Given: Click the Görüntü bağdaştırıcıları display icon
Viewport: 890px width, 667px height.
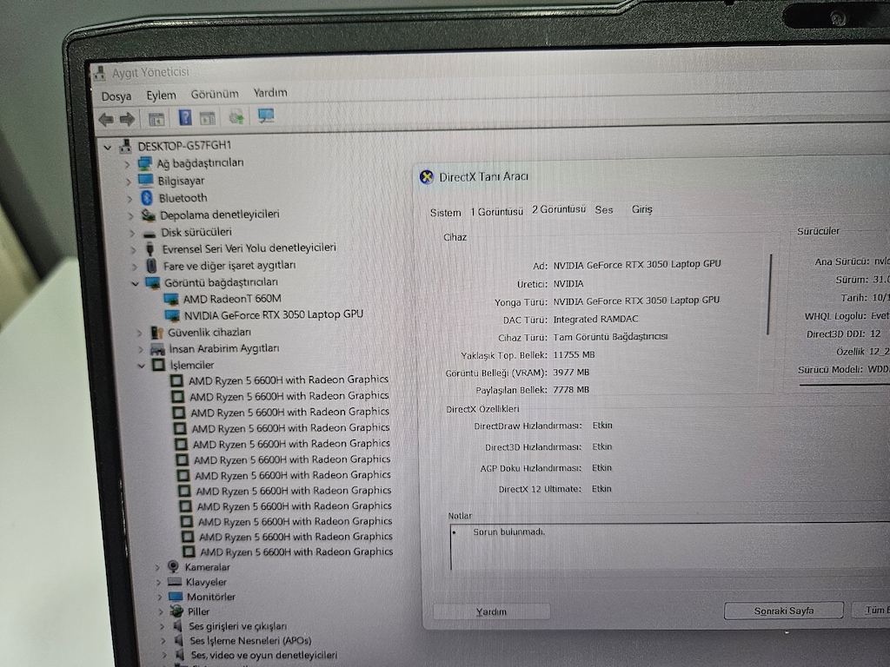Looking at the screenshot, I should (153, 282).
